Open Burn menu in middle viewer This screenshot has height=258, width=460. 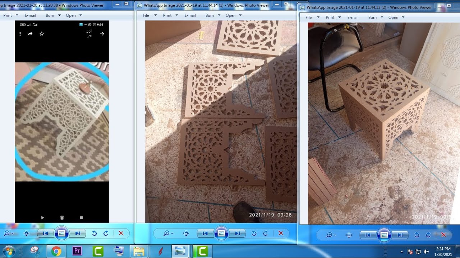coord(212,15)
